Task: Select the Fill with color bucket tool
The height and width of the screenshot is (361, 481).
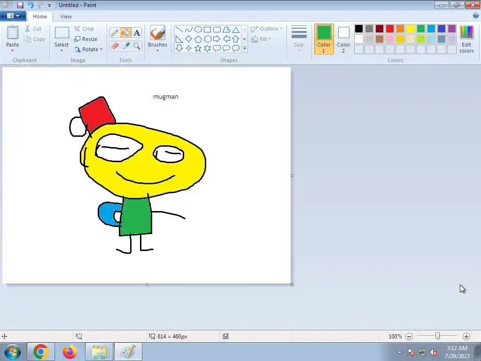Action: click(x=125, y=32)
